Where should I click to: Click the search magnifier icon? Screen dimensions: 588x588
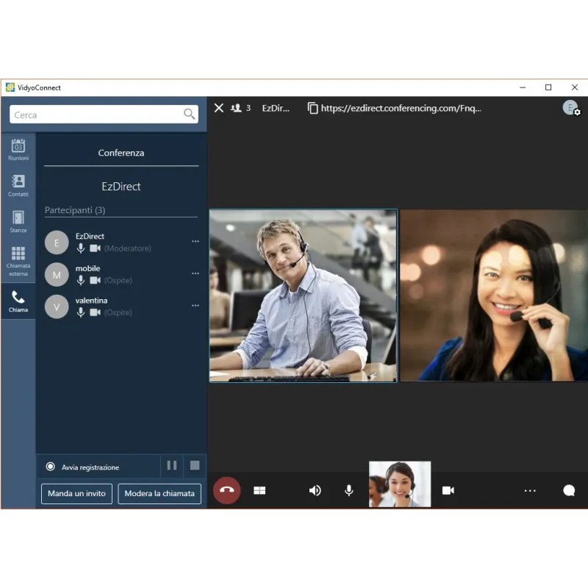coord(190,114)
